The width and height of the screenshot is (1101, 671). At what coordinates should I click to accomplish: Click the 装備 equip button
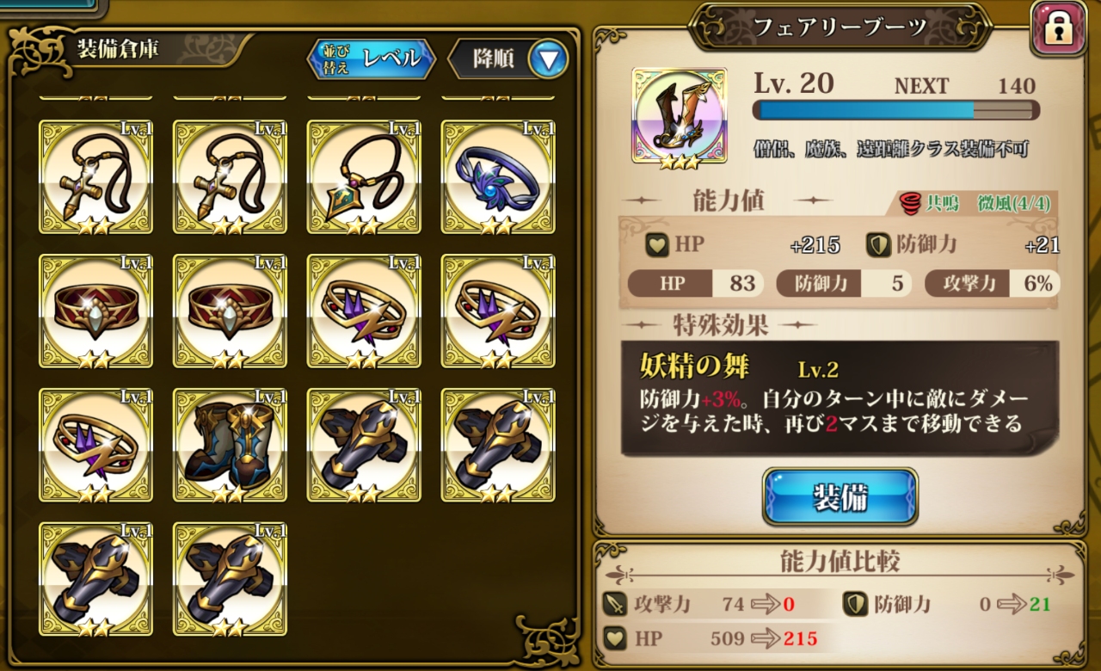(840, 497)
